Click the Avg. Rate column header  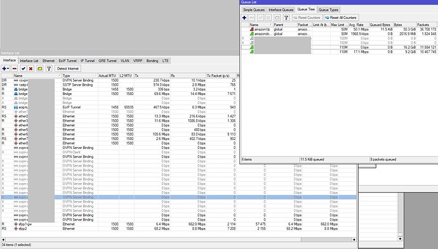coord(359,25)
